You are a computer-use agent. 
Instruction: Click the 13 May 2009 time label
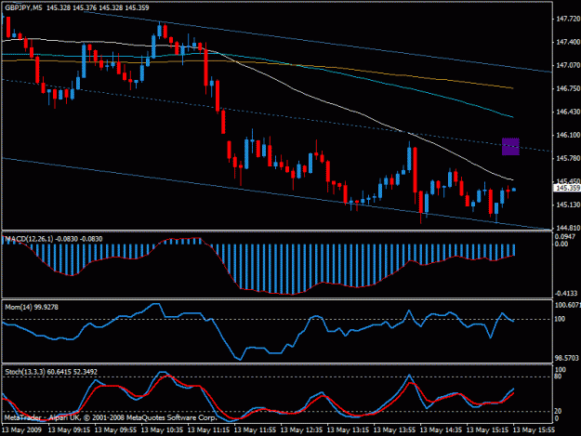coord(21,430)
